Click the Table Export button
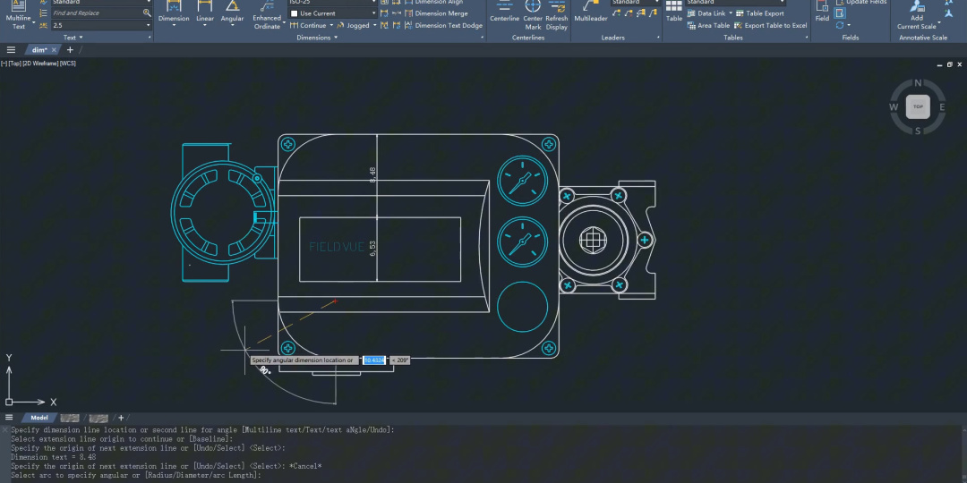 click(760, 13)
